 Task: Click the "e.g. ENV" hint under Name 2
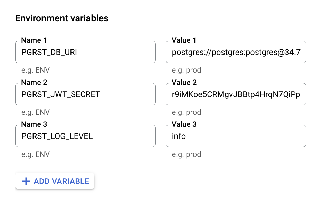35,112
